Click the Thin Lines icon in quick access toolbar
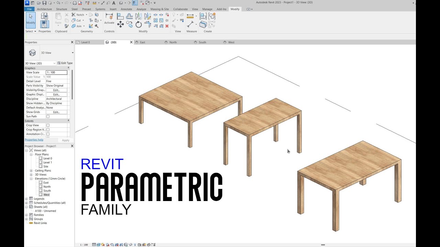Image resolution: width=440 pixels, height=247 pixels. (x=135, y=3)
